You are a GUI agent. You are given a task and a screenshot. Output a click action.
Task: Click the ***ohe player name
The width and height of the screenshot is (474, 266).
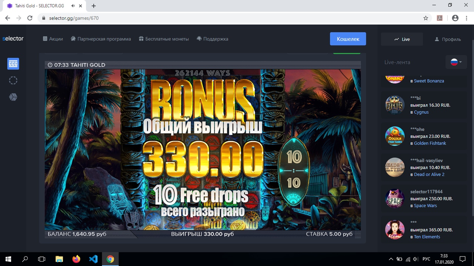tap(417, 129)
